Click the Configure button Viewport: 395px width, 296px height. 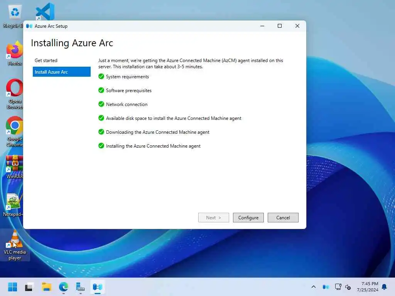248,217
